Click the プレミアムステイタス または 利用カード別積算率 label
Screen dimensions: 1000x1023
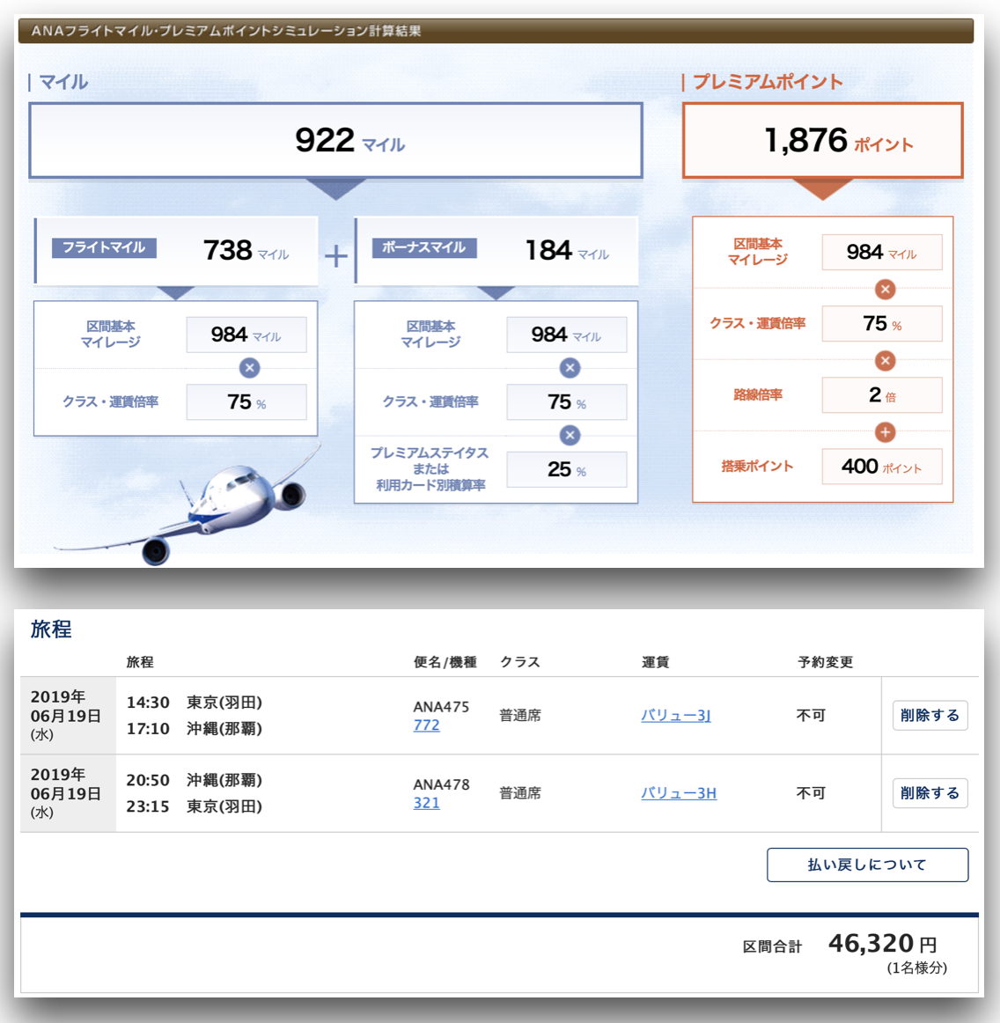click(x=430, y=469)
